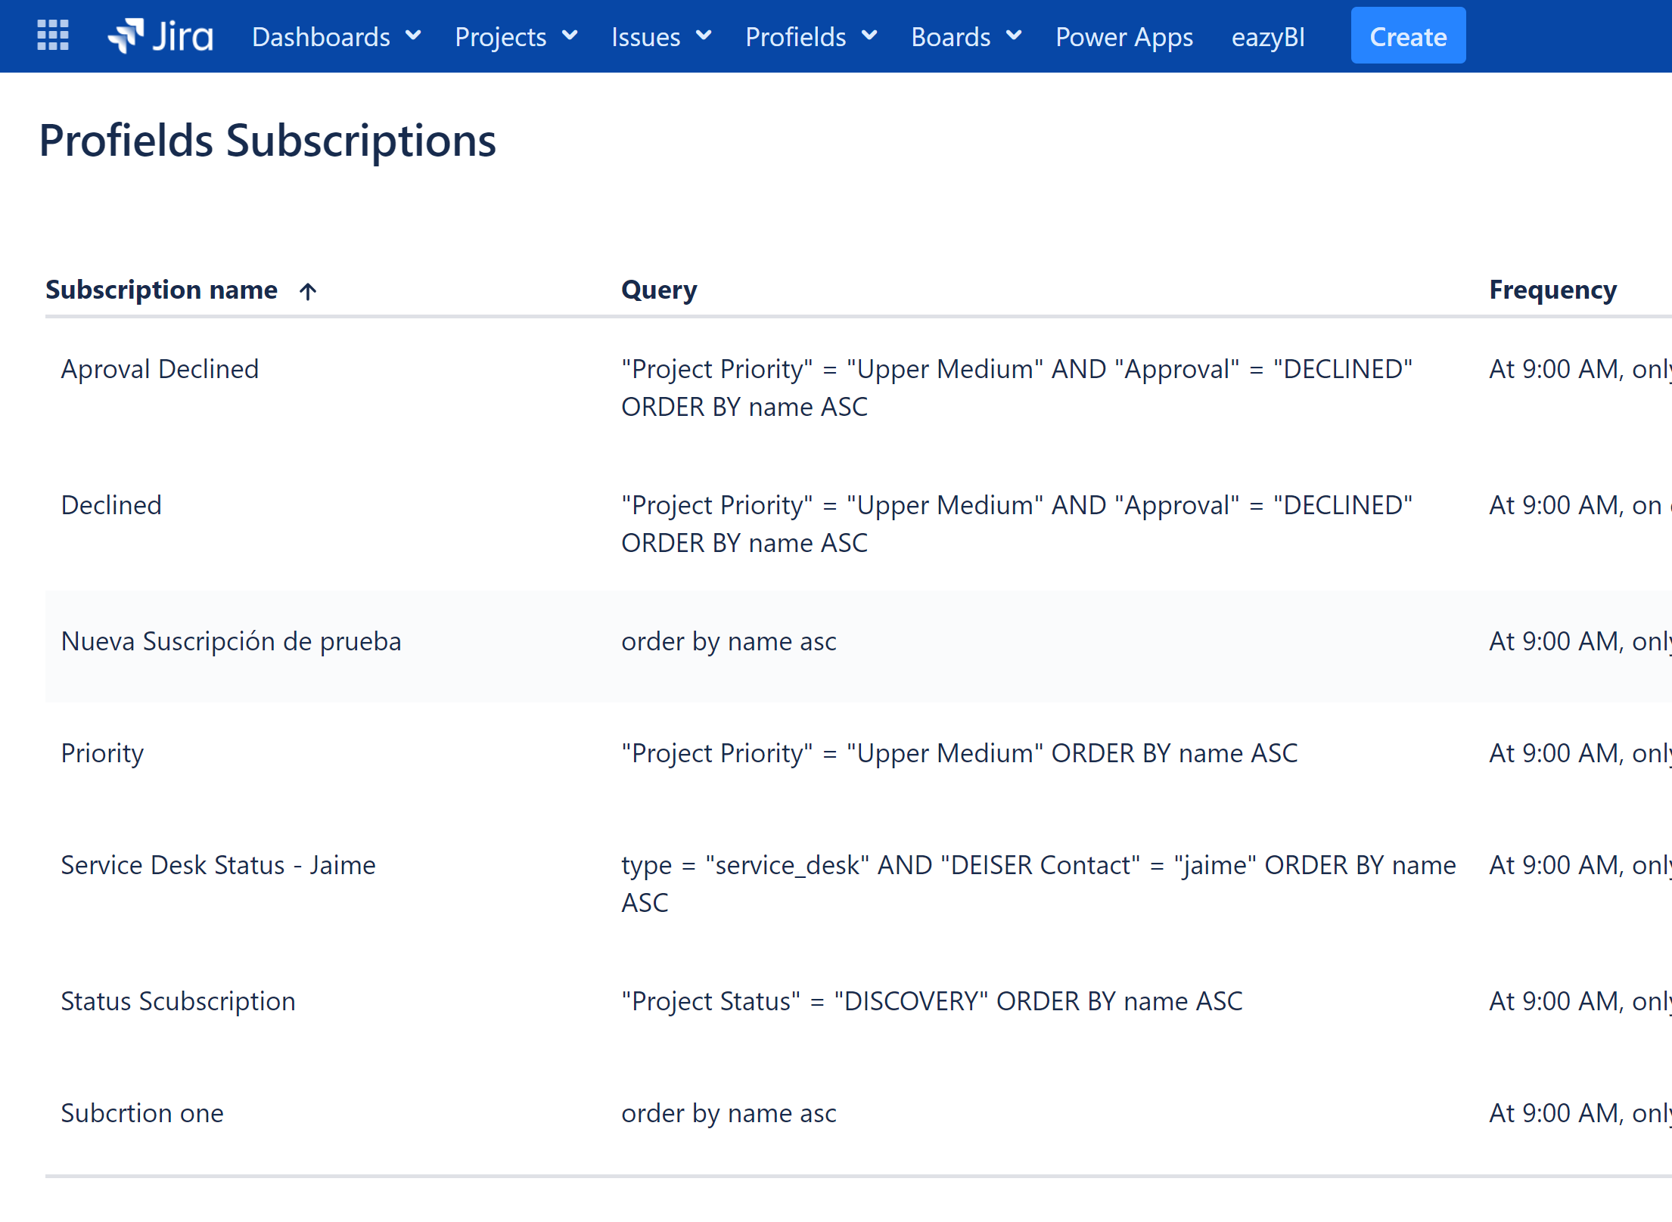This screenshot has height=1222, width=1672.
Task: Open eazyBI from the navigation bar
Action: click(1268, 36)
